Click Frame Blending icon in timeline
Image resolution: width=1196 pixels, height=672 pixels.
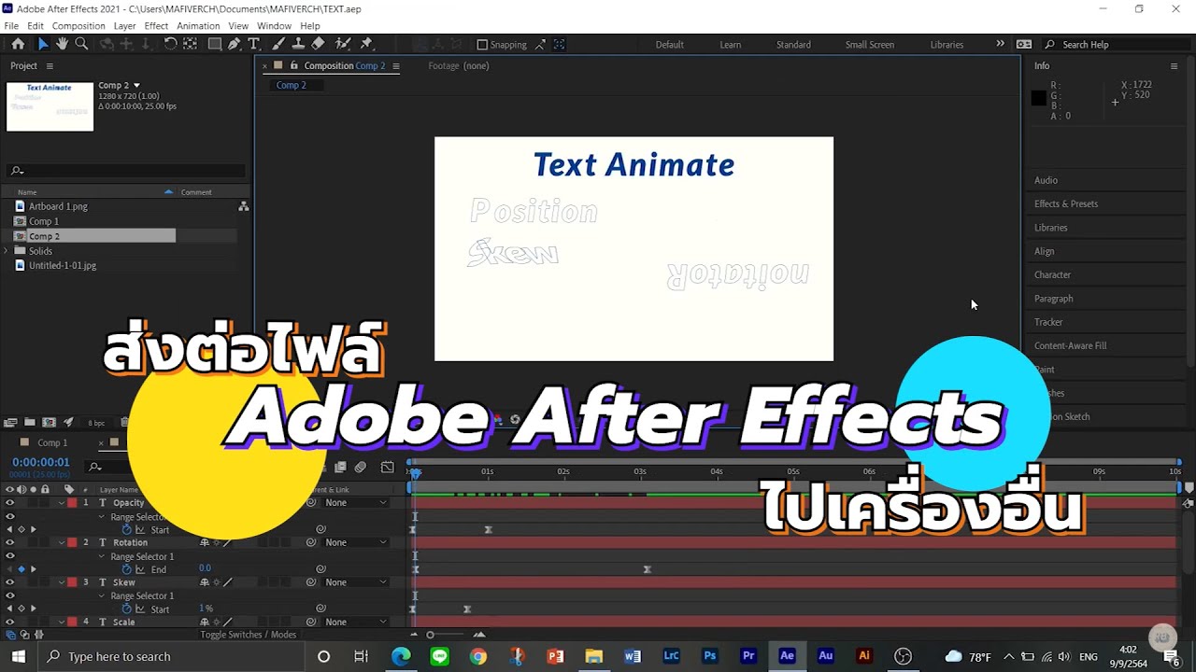click(x=340, y=467)
